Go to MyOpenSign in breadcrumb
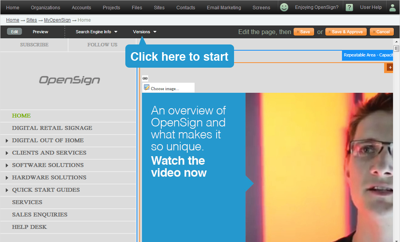This screenshot has height=242, width=400. 57,20
